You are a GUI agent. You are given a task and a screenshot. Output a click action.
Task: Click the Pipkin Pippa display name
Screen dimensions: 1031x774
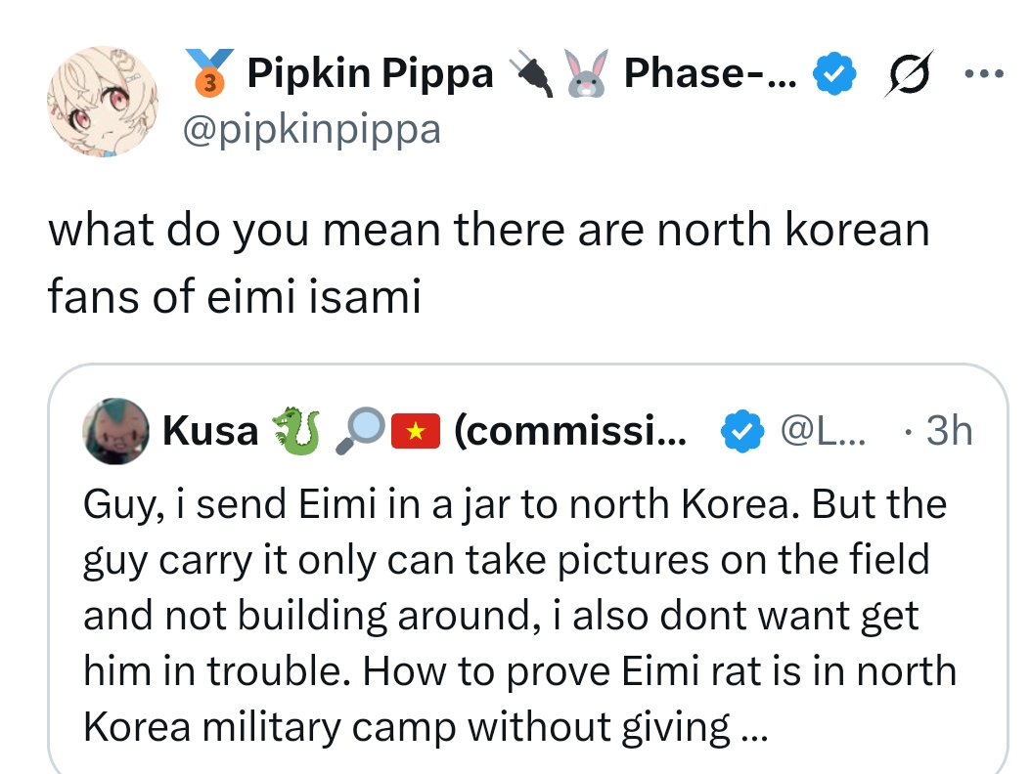(370, 73)
